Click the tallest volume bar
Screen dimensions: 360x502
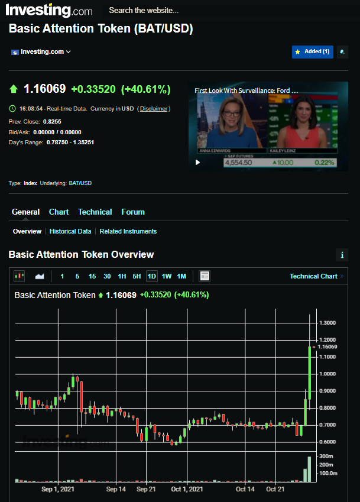point(309,469)
